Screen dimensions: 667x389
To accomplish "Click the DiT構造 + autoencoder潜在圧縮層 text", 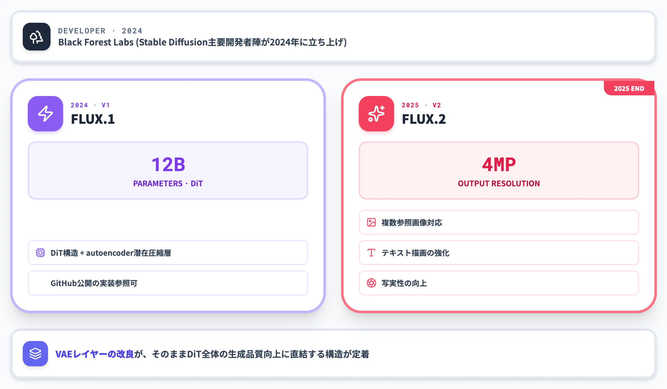I will 111,253.
